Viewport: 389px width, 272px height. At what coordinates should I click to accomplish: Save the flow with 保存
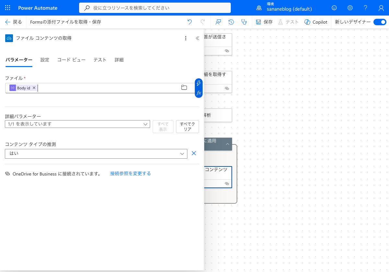click(x=264, y=22)
